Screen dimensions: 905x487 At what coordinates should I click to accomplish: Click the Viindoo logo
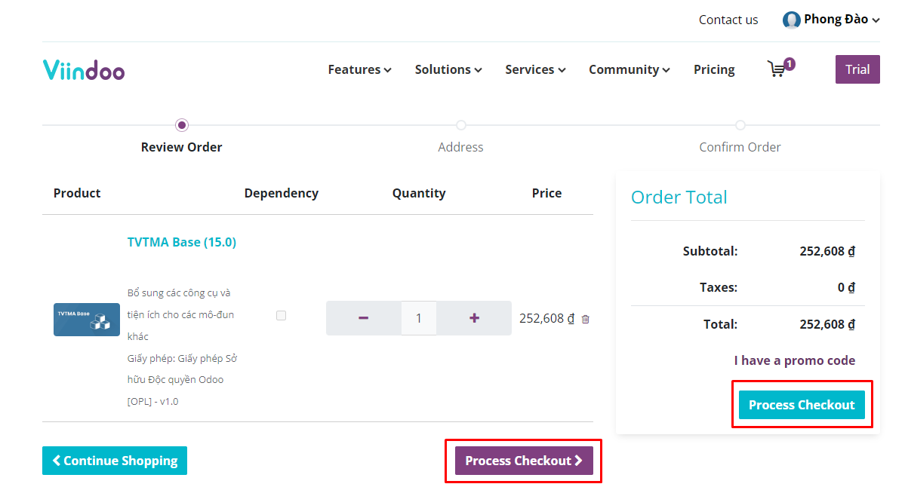84,69
